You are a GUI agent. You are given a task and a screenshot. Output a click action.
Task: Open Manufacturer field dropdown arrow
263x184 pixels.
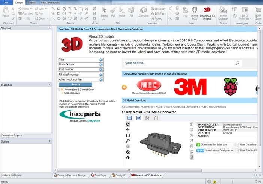[101, 65]
